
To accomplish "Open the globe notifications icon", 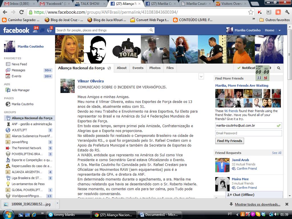I will tap(50, 30).
